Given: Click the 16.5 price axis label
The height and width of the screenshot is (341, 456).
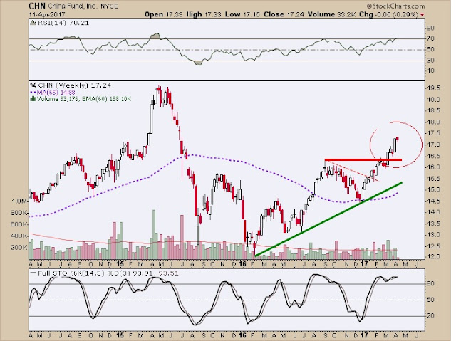Looking at the screenshot, I should point(433,157).
